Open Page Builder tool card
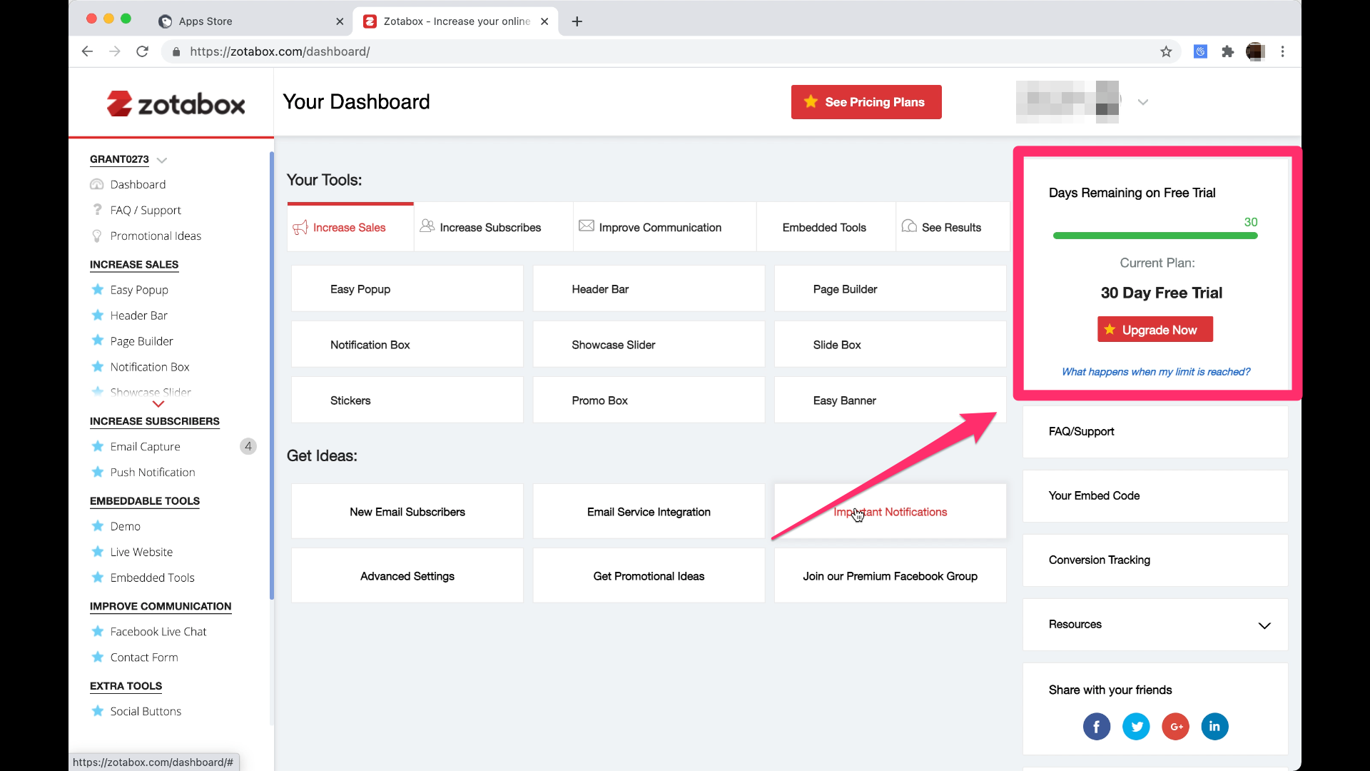The height and width of the screenshot is (771, 1370). click(890, 289)
